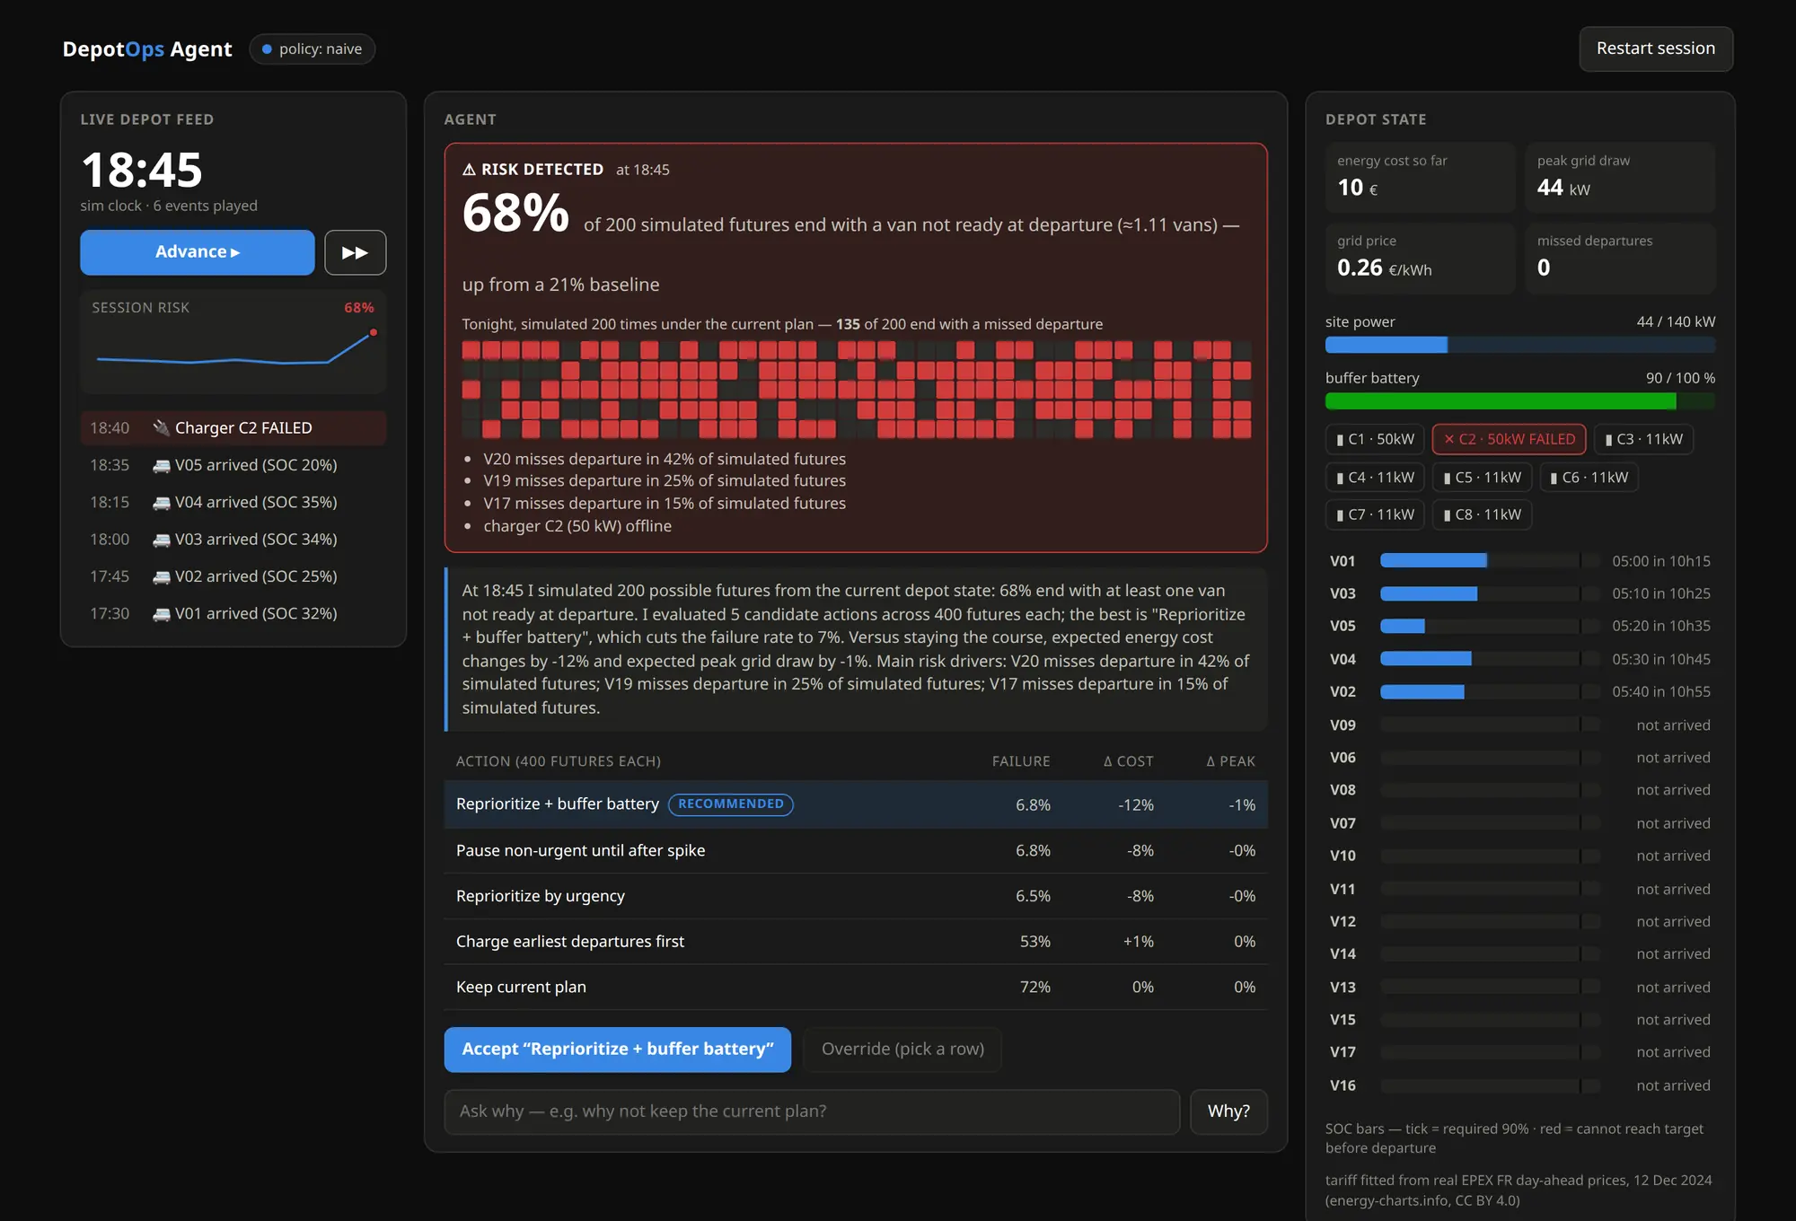
Task: Click the V16 not arrived row
Action: point(1519,1085)
